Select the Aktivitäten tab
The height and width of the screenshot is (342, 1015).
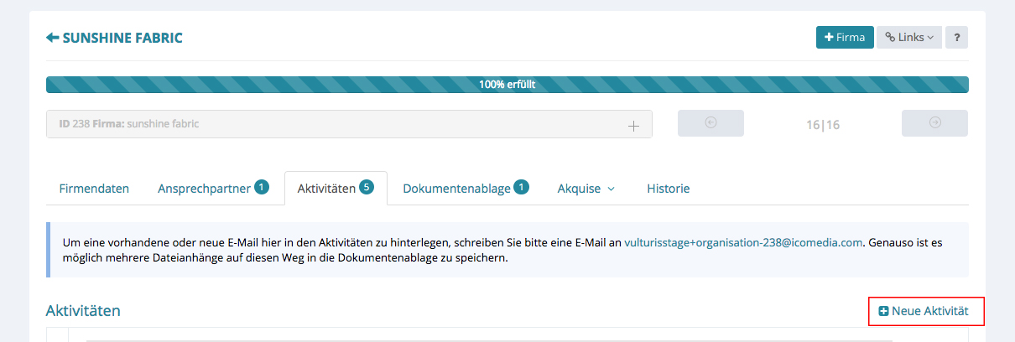tap(326, 189)
